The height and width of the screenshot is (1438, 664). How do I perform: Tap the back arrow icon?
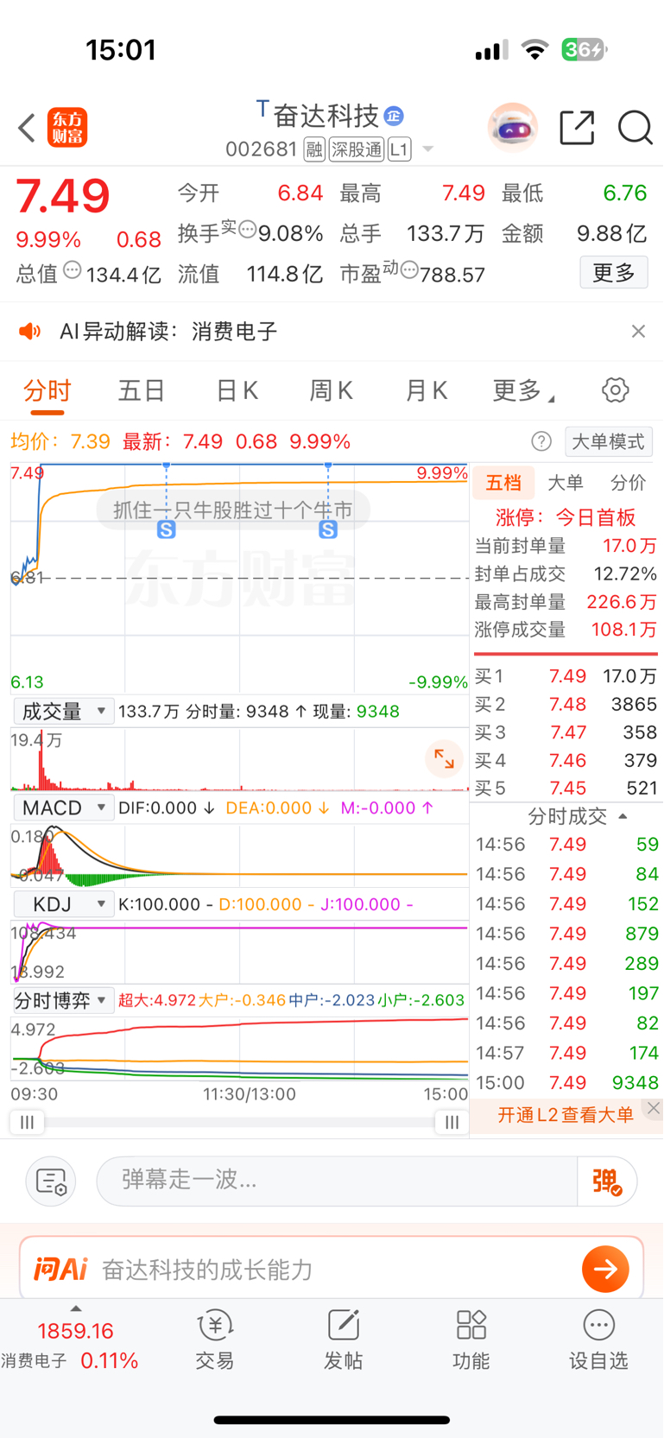pos(27,128)
